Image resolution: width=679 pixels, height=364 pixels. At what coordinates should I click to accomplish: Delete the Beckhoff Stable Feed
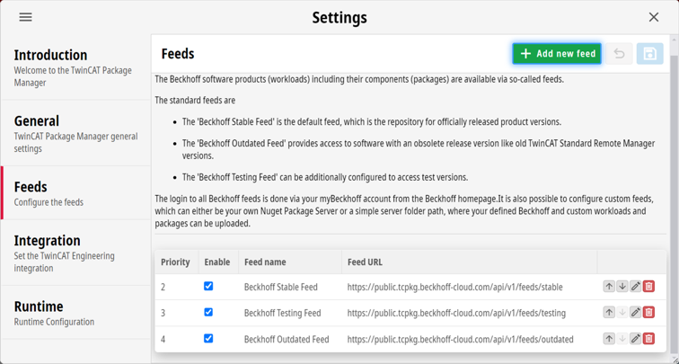(x=648, y=287)
